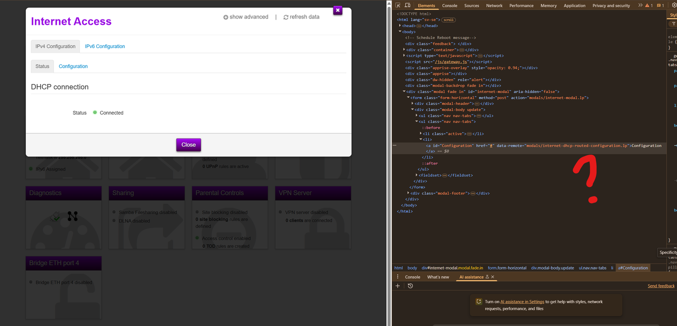The height and width of the screenshot is (326, 677).
Task: Open the drawer three-dot menu icon
Action: (398, 277)
